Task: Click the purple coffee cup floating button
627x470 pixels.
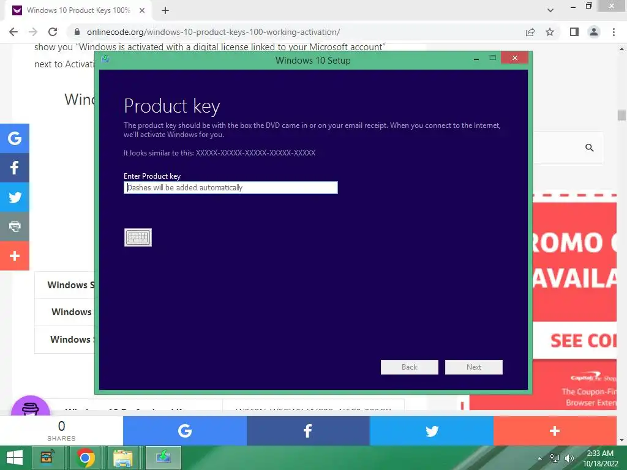Action: pos(31,406)
